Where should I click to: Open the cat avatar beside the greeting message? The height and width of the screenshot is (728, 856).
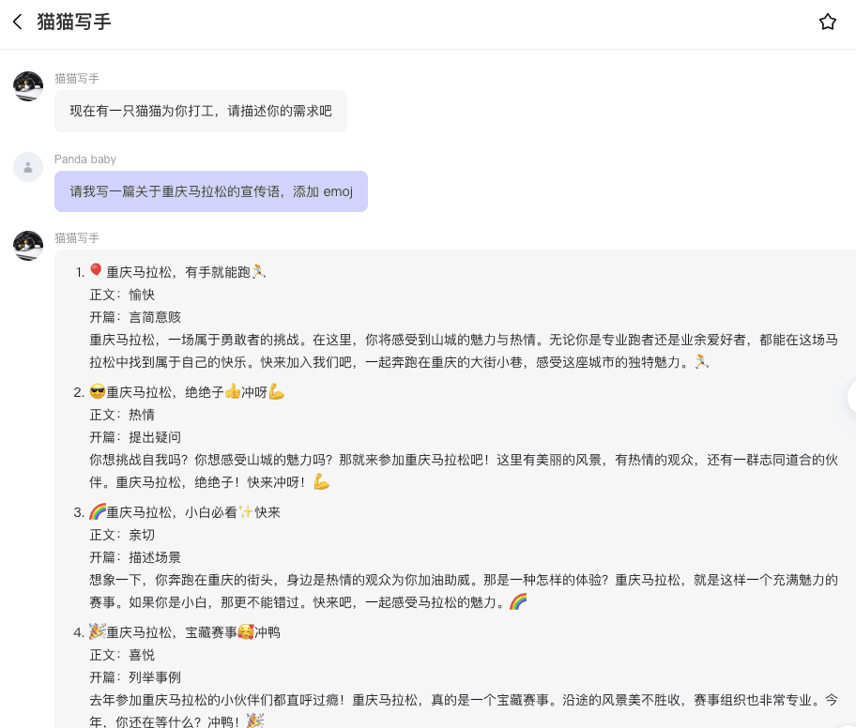pos(28,86)
